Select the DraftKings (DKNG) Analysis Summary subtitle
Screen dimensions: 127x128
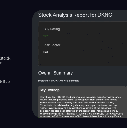pyautogui.click(x=59, y=81)
